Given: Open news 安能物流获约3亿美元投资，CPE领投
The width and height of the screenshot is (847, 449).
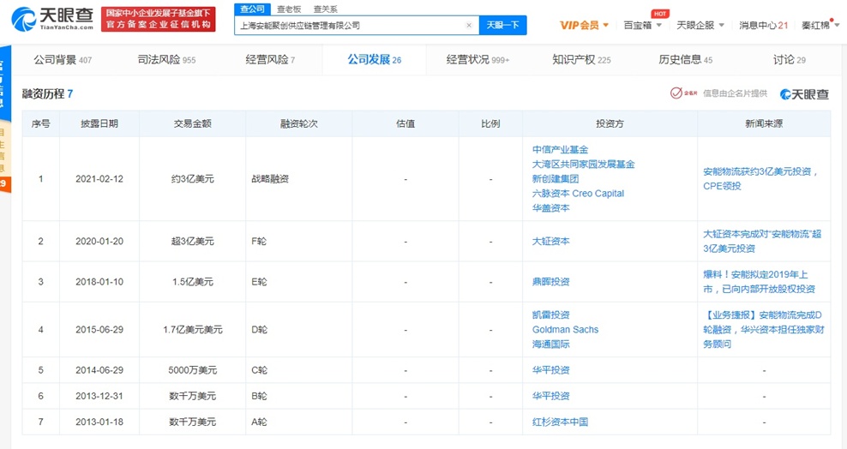Looking at the screenshot, I should pos(760,178).
